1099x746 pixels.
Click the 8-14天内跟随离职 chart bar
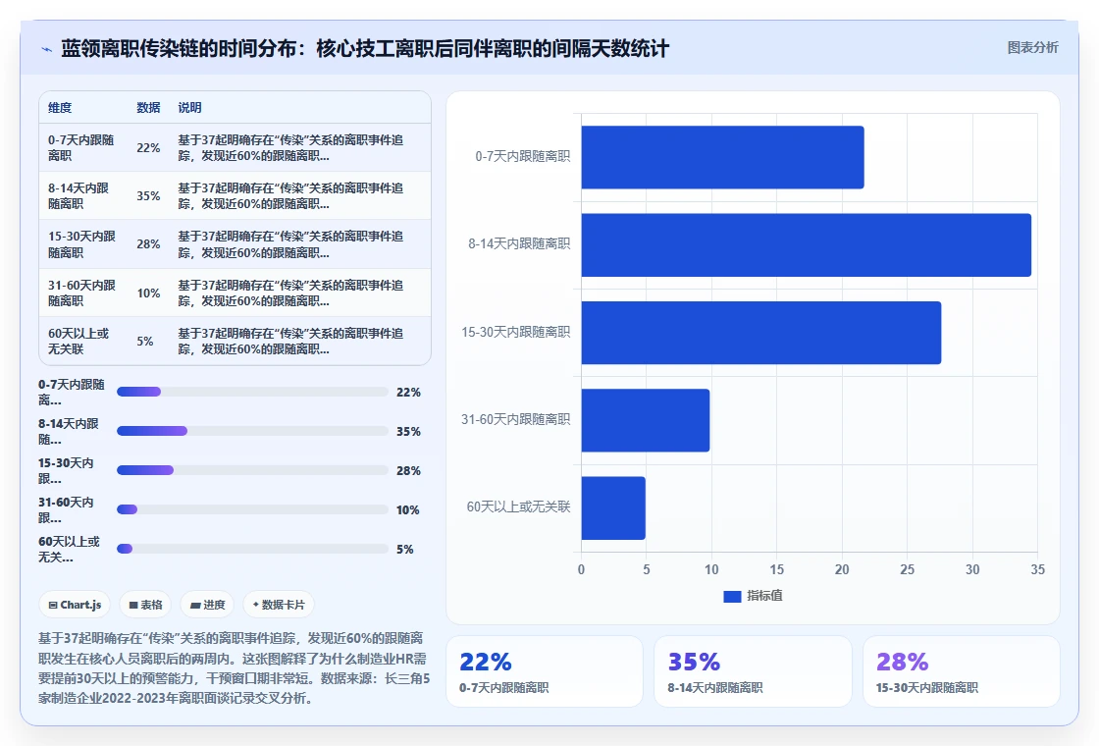click(x=806, y=244)
